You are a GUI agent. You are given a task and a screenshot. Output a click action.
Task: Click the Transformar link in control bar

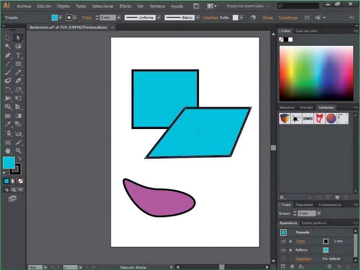pos(288,18)
